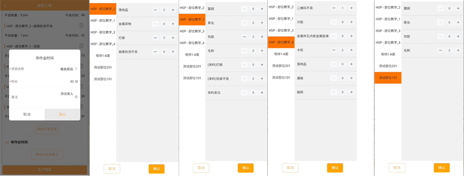Image resolution: width=464 pixels, height=176 pixels.
Task: Subtract one from 落地品 showing 2
Action: coord(155,10)
